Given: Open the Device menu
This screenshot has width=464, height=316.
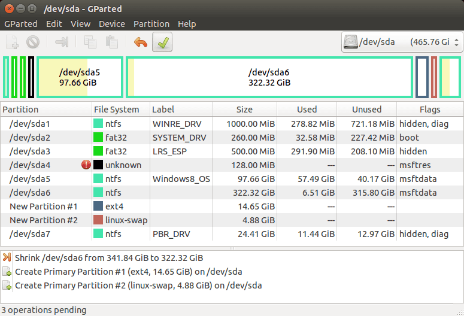Looking at the screenshot, I should (112, 24).
